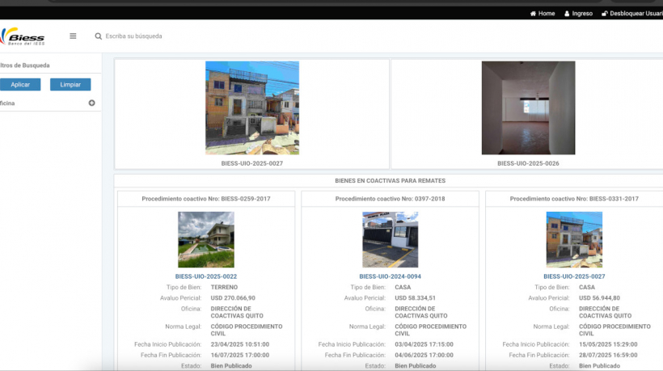Open large featured house photo BIESS-UIO-2025-0027
Screen dimensions: 663x371
pyautogui.click(x=252, y=108)
